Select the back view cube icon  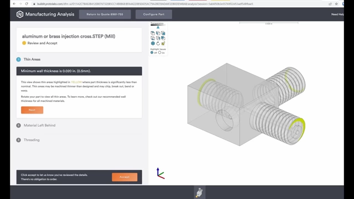click(x=163, y=38)
